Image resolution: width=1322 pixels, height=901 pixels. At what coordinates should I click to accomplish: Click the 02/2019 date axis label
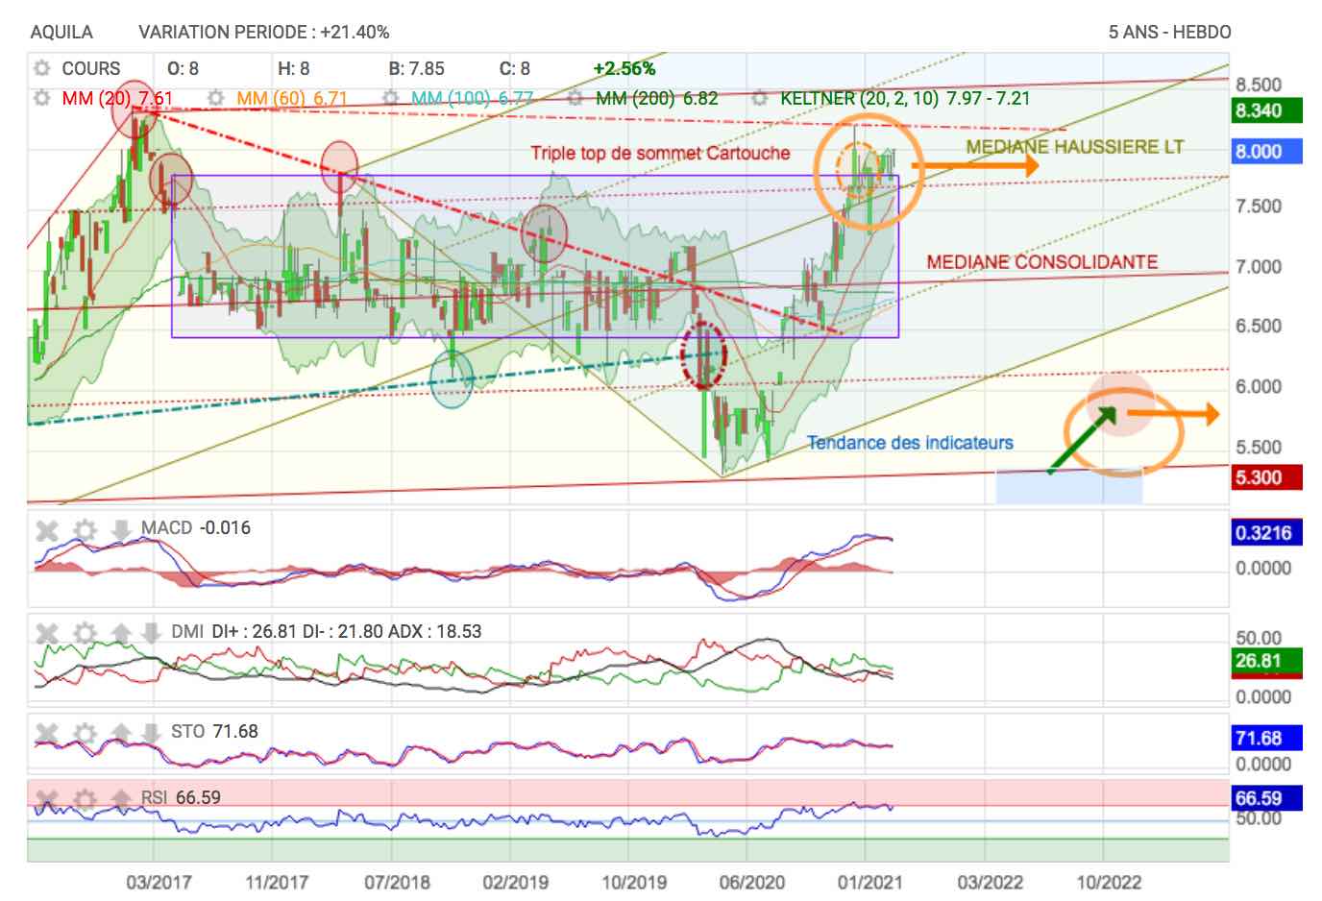(516, 882)
